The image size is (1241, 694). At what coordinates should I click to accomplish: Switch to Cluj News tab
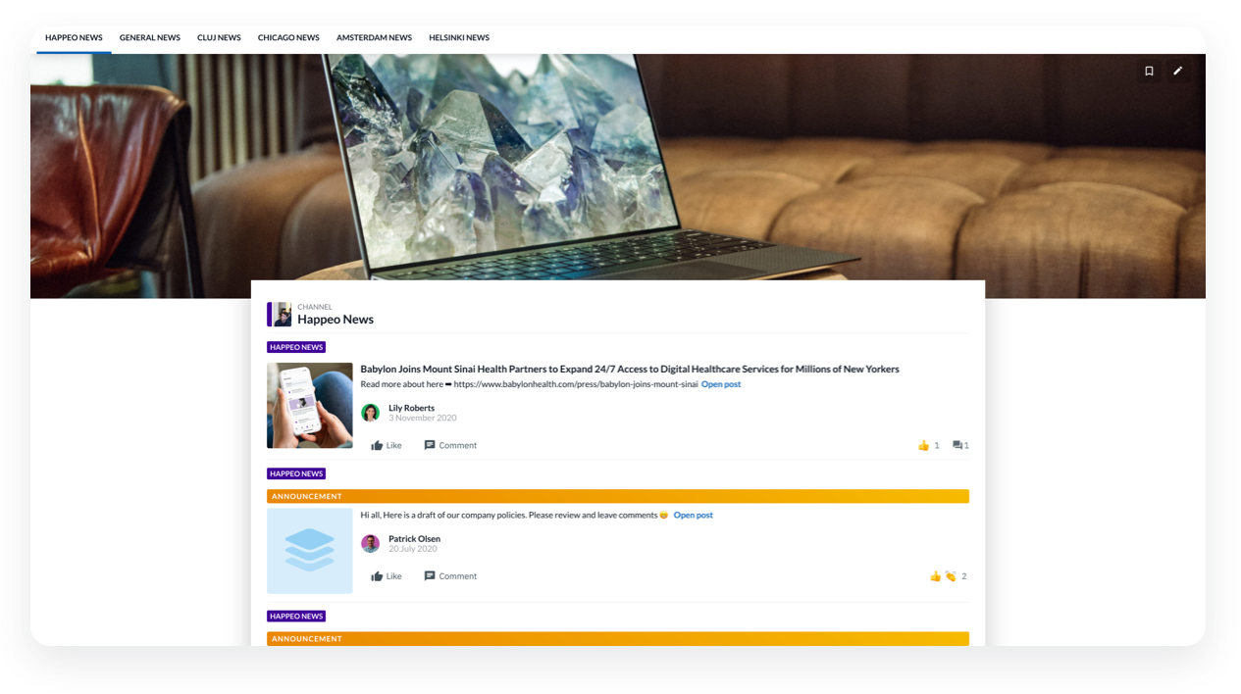pyautogui.click(x=219, y=38)
